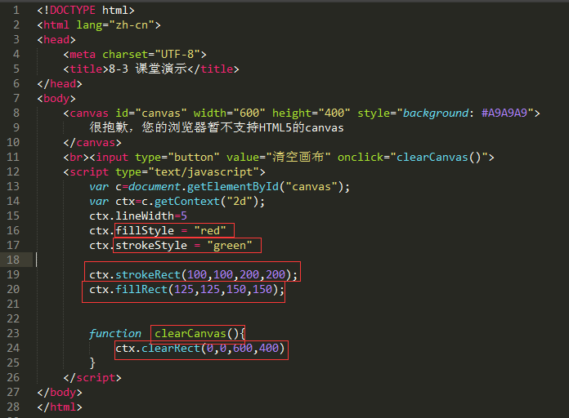Click the lang attribute on line 2
The image size is (569, 418).
[x=89, y=25]
